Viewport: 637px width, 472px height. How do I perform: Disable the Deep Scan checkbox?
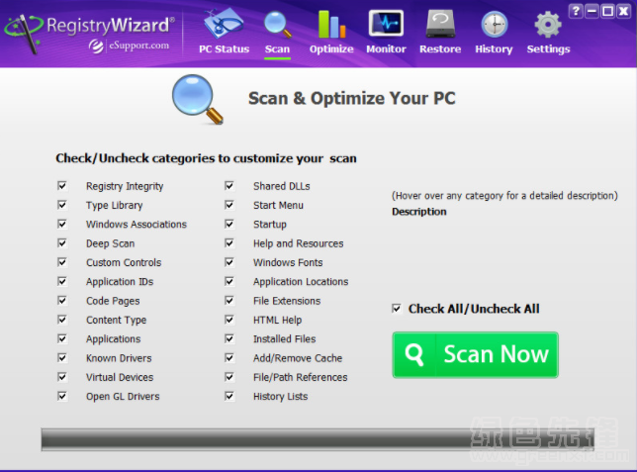[62, 243]
